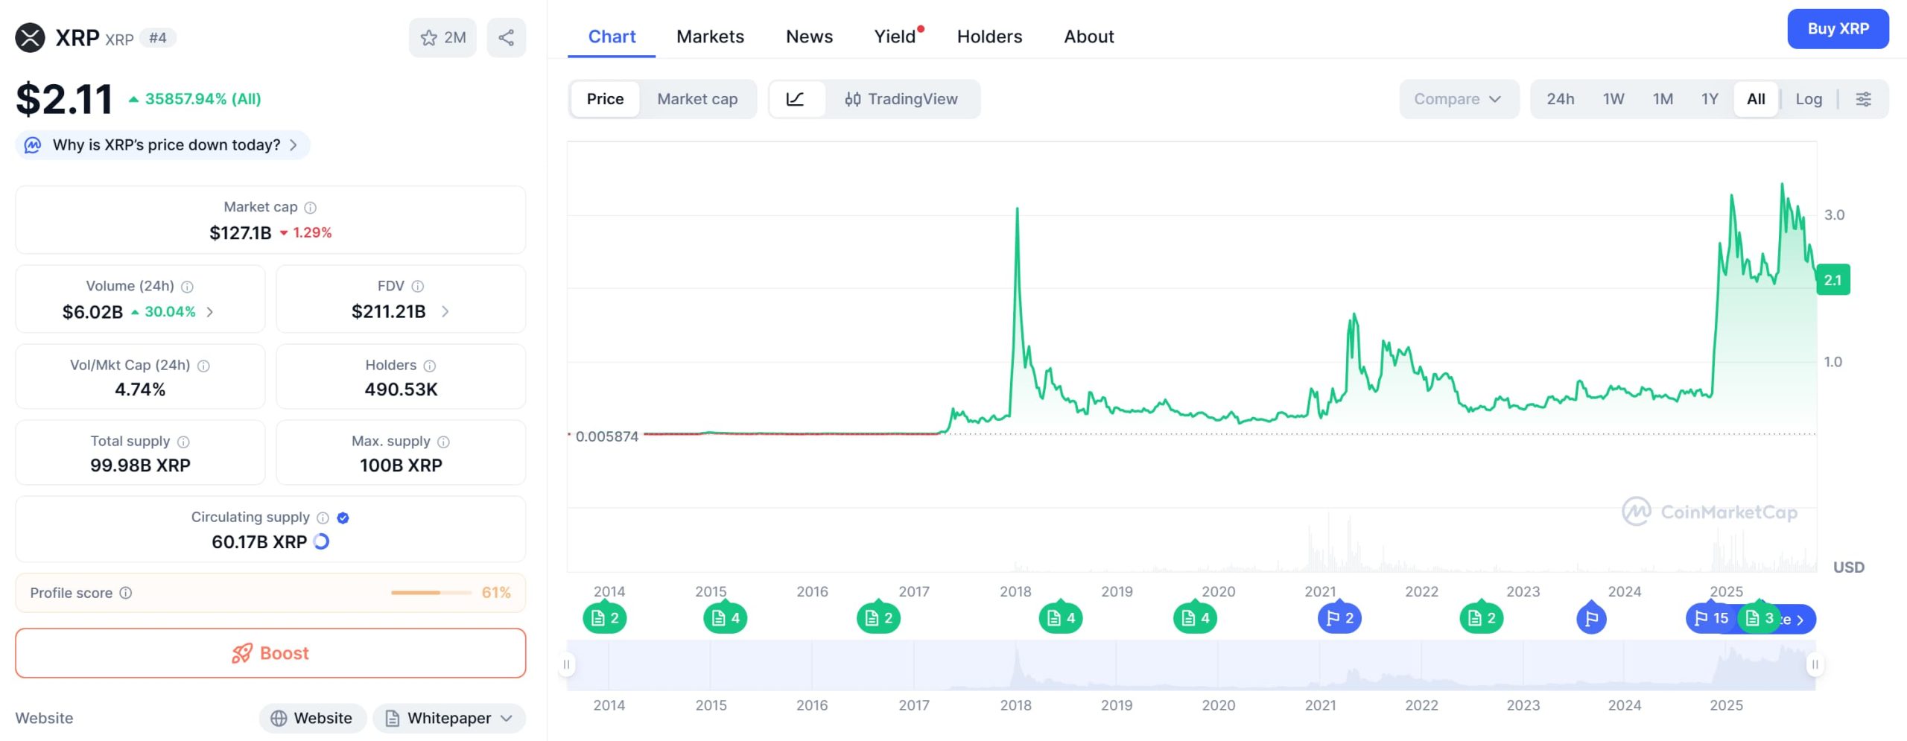
Task: Select the line chart icon
Action: 797,98
